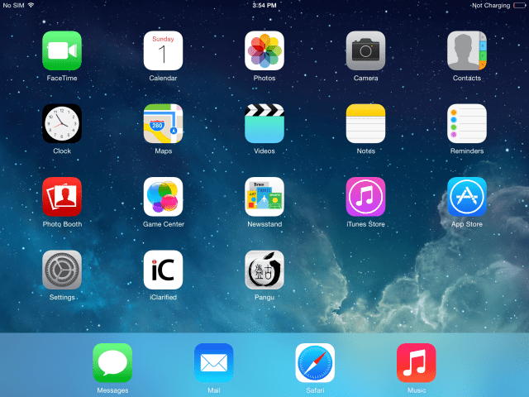Tap the "Not Charging" status text
This screenshot has height=397, width=529.
click(491, 6)
